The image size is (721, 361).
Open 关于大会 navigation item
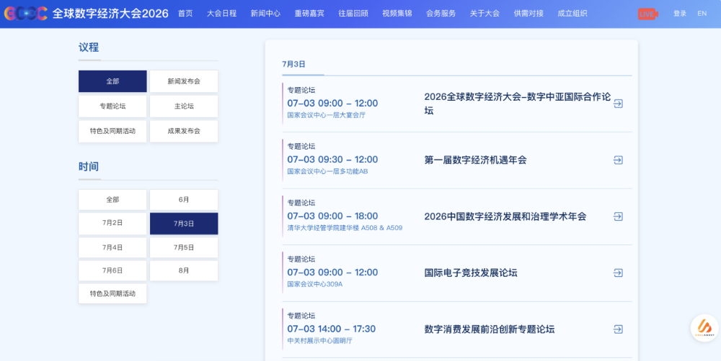tap(485, 13)
